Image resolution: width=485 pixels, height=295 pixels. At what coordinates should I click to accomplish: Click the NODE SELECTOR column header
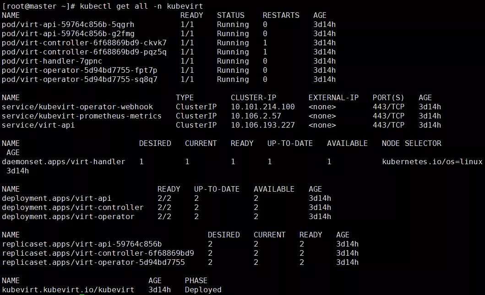[x=411, y=144]
